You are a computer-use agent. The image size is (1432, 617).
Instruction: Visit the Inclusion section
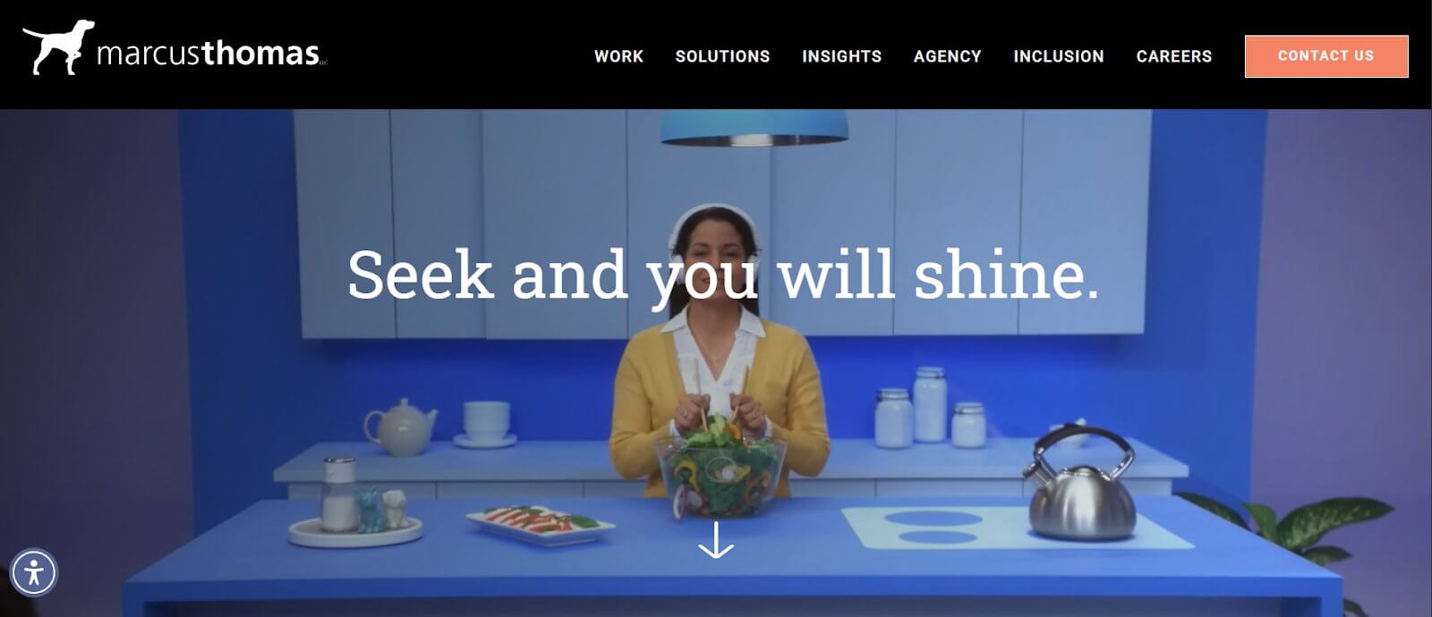[x=1059, y=56]
